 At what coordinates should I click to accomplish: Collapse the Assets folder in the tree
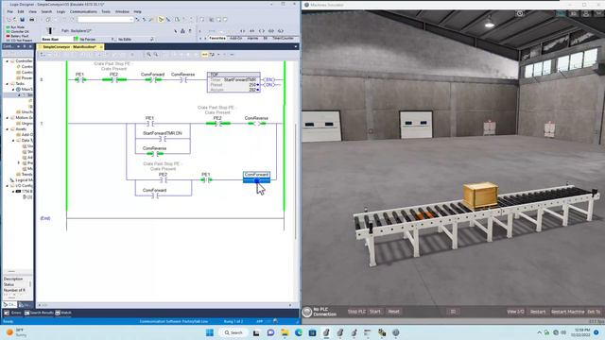7,129
